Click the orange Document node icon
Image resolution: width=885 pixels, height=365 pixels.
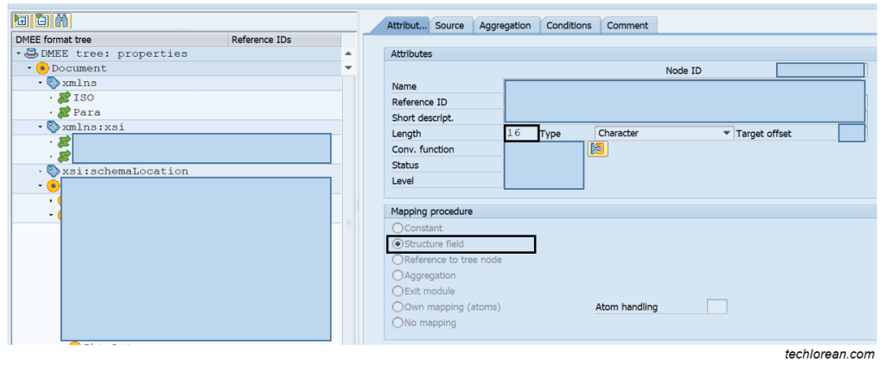[43, 68]
